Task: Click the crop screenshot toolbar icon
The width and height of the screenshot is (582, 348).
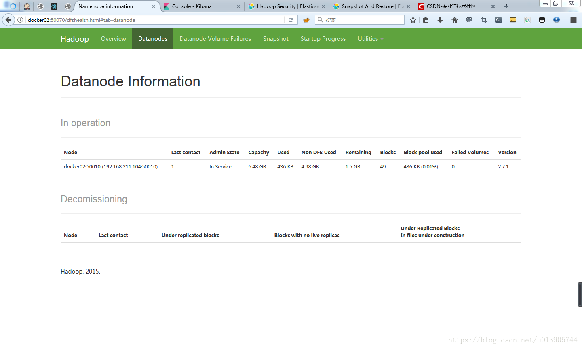Action: [484, 20]
